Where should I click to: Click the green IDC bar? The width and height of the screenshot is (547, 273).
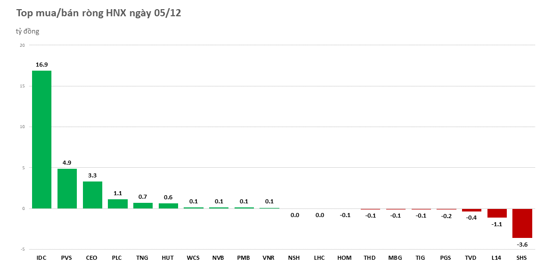pos(42,139)
